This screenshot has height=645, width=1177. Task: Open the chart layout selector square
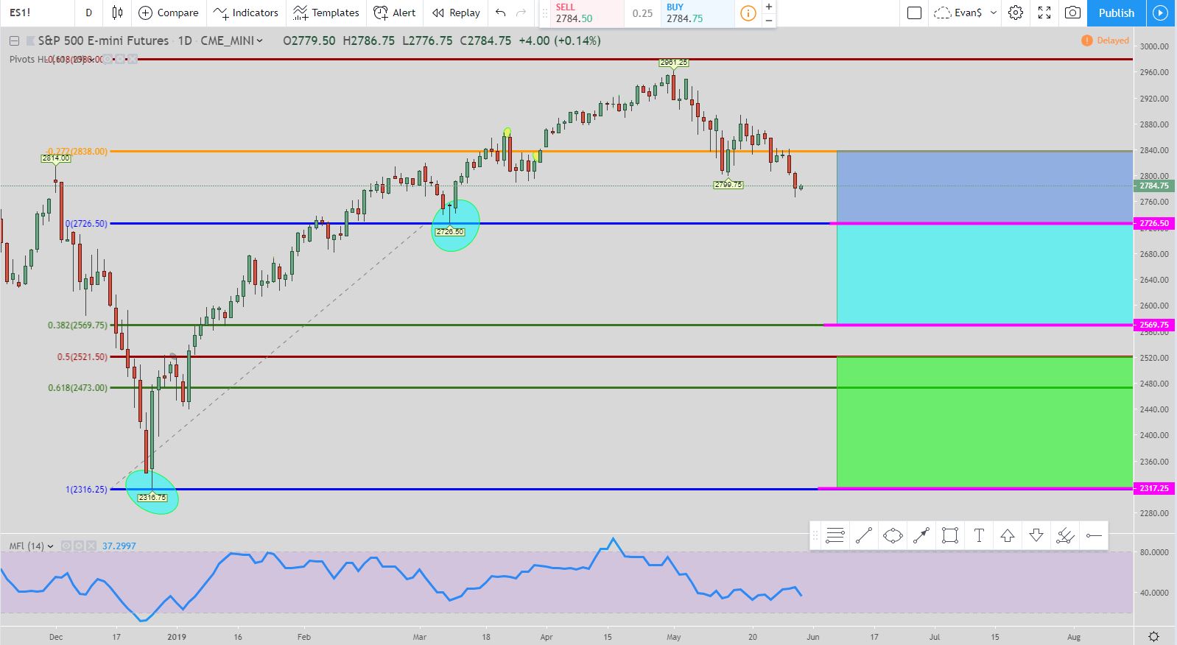point(914,13)
